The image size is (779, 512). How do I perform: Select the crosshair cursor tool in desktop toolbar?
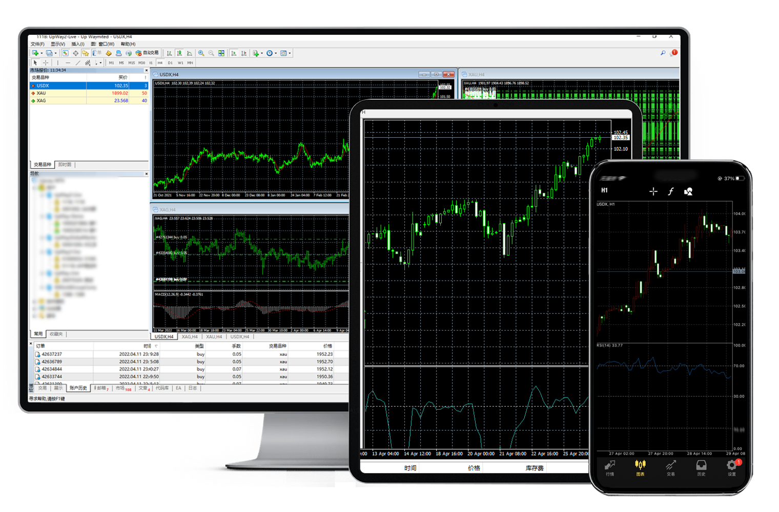click(46, 63)
